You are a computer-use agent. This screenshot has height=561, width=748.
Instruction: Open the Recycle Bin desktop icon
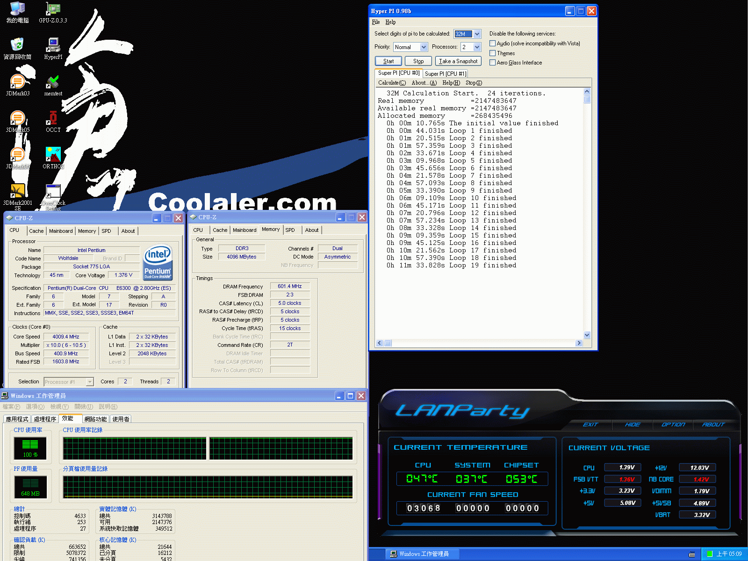coord(18,49)
